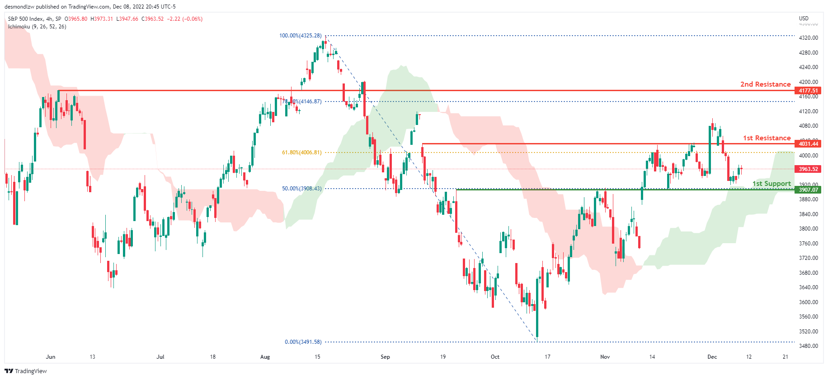Click the author name desmondlzw in the header
The image size is (828, 379).
(19, 7)
